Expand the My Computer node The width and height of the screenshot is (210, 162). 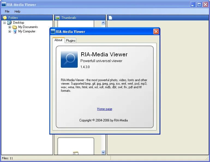click(10, 31)
